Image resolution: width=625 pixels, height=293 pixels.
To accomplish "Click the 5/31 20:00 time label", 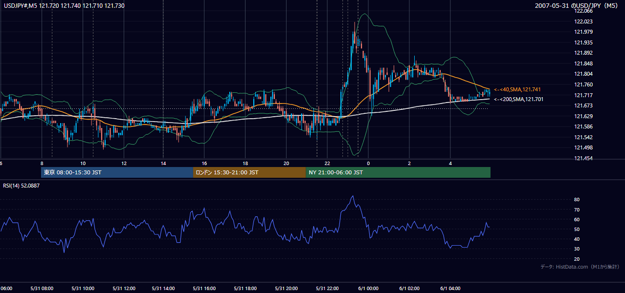I will click(x=286, y=289).
